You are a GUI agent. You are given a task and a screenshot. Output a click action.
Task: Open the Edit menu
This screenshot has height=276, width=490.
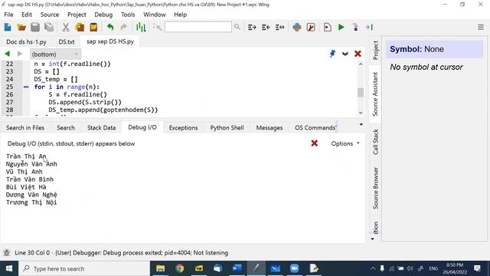coord(27,15)
